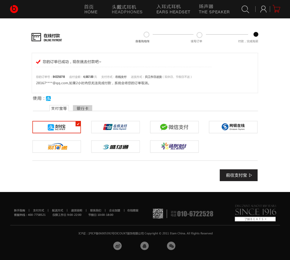The width and height of the screenshot is (290, 260).
Task: Click the online payment card icon
Action: pos(36,37)
